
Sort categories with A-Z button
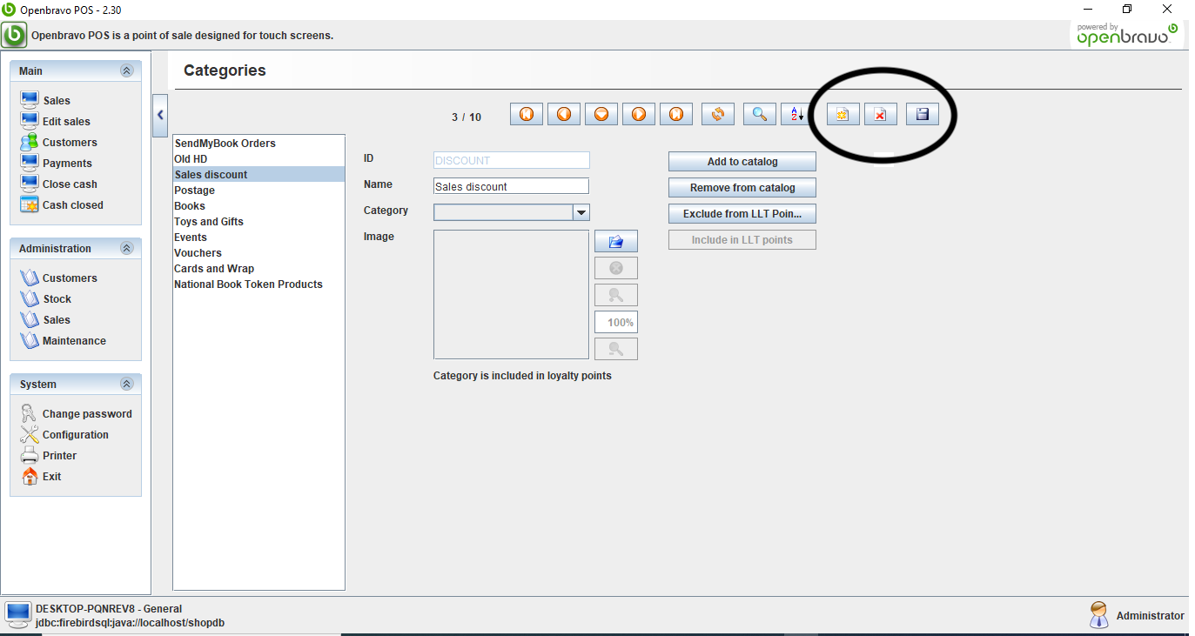point(797,114)
